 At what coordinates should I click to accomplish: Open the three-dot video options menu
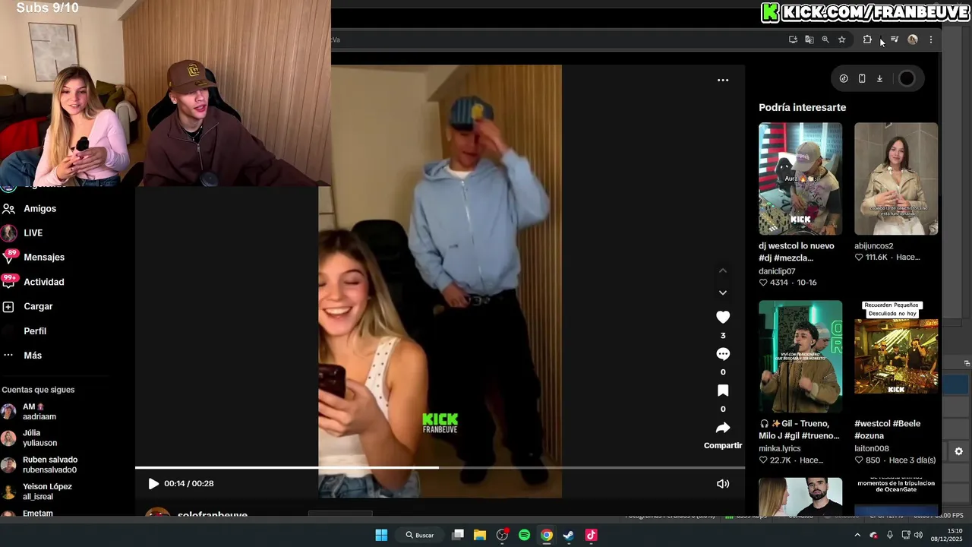pos(723,80)
